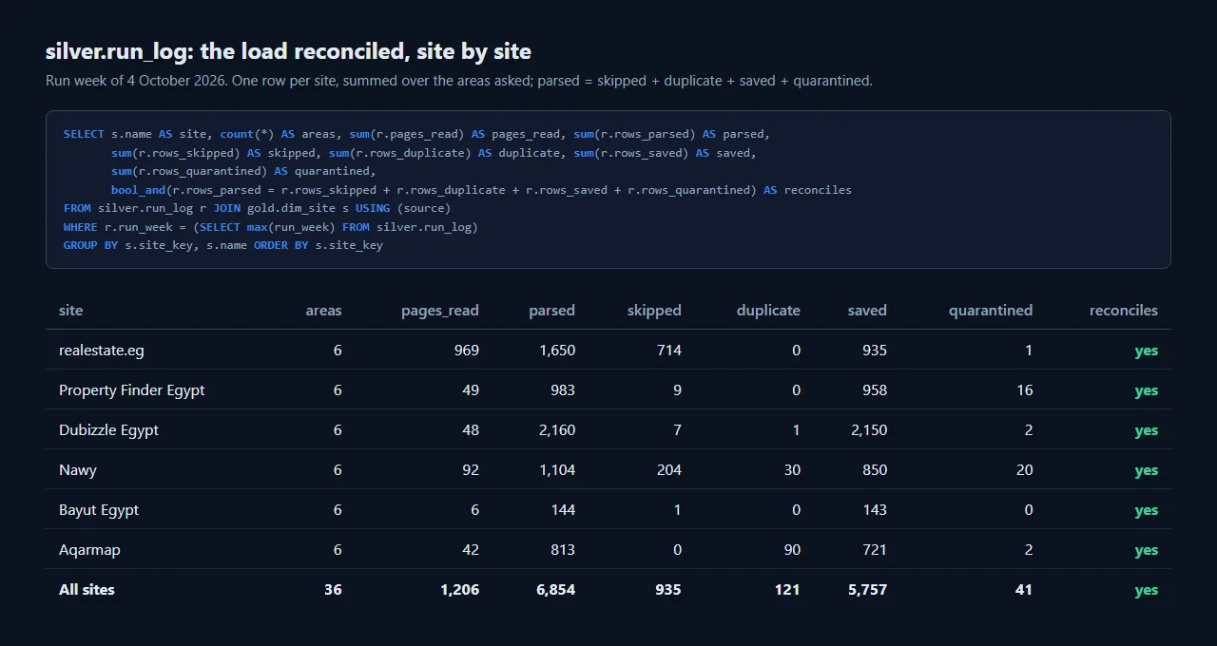Screen dimensions: 1217x646
Task: Select the Bayut Egypt site name
Action: [99, 510]
